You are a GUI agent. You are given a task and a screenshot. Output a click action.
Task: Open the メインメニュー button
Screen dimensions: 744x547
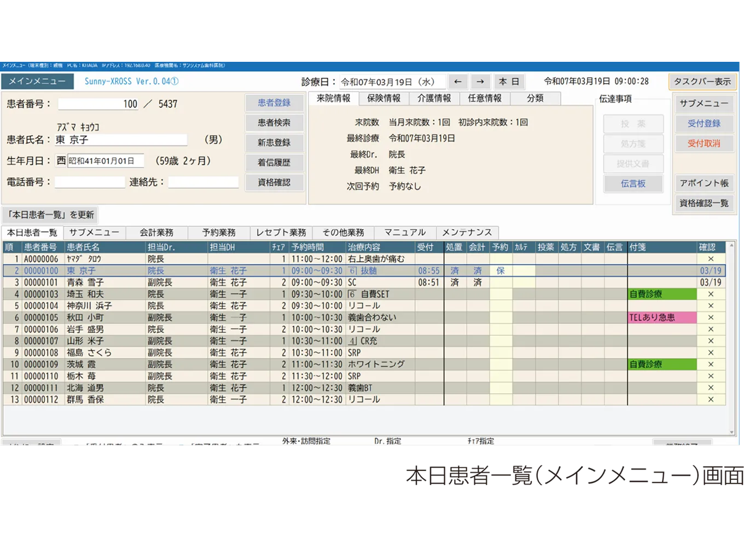pos(37,82)
